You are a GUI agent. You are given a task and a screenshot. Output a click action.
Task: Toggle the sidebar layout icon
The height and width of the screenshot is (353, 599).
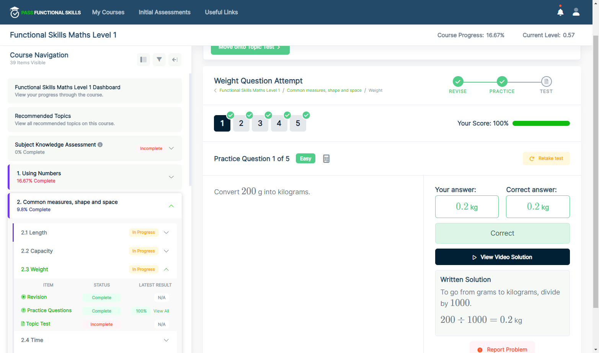144,60
